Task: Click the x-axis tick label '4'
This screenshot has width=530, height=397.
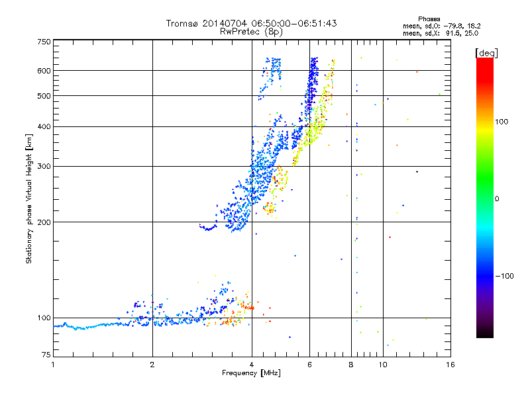Action: tap(252, 365)
